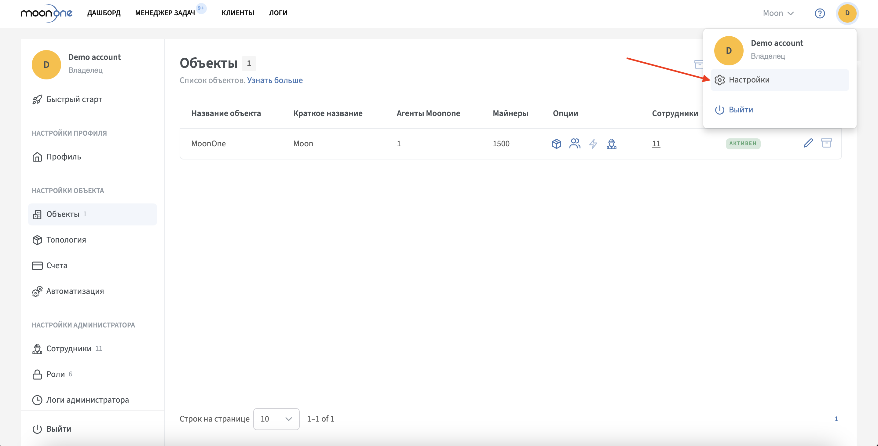This screenshot has height=446, width=878.
Task: Follow the Узнать больше link
Action: (275, 80)
